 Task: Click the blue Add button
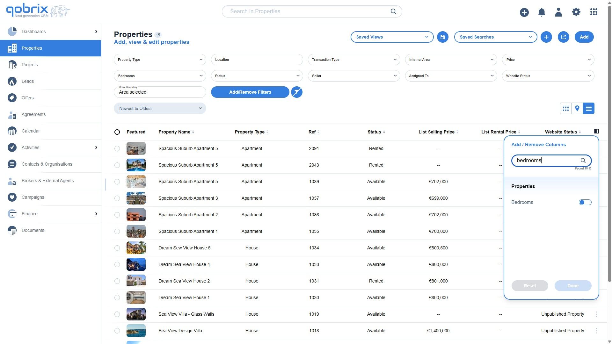pos(584,37)
